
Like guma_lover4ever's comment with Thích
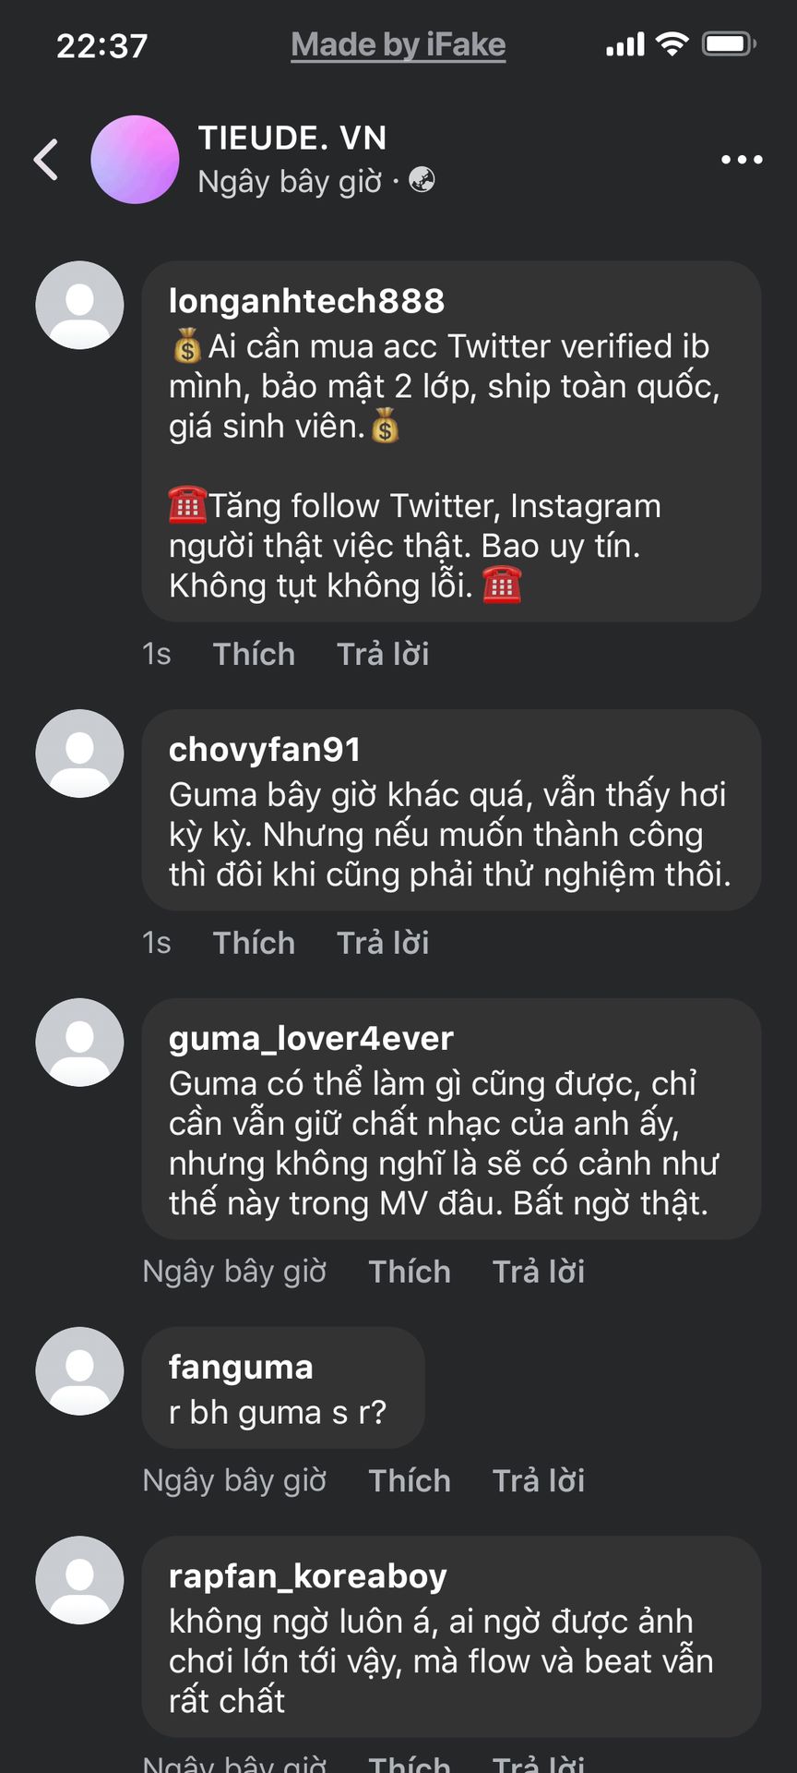[x=410, y=1272]
